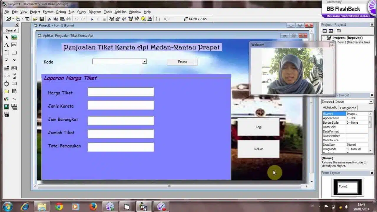Screen dimensions: 377x212
Task: Click the Toggle Folders icon in Project panel
Action: [x=339, y=31]
